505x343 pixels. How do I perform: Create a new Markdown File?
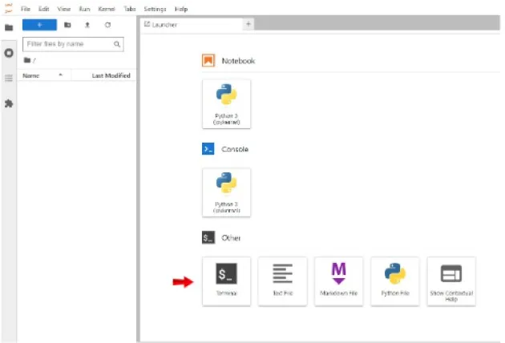tap(338, 281)
